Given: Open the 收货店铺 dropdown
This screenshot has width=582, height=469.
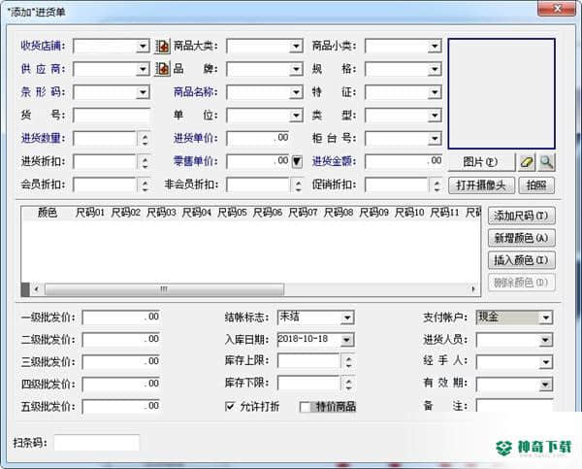Looking at the screenshot, I should click(x=143, y=47).
